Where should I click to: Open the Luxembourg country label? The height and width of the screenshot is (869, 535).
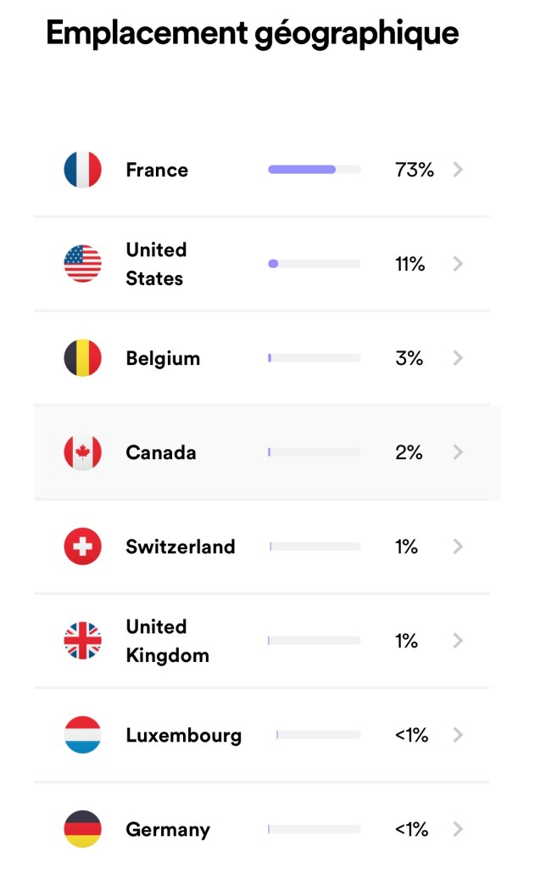coord(183,735)
